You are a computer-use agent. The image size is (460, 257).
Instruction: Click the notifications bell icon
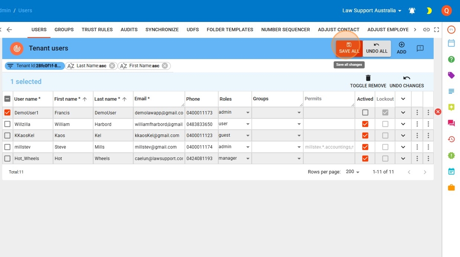(412, 11)
